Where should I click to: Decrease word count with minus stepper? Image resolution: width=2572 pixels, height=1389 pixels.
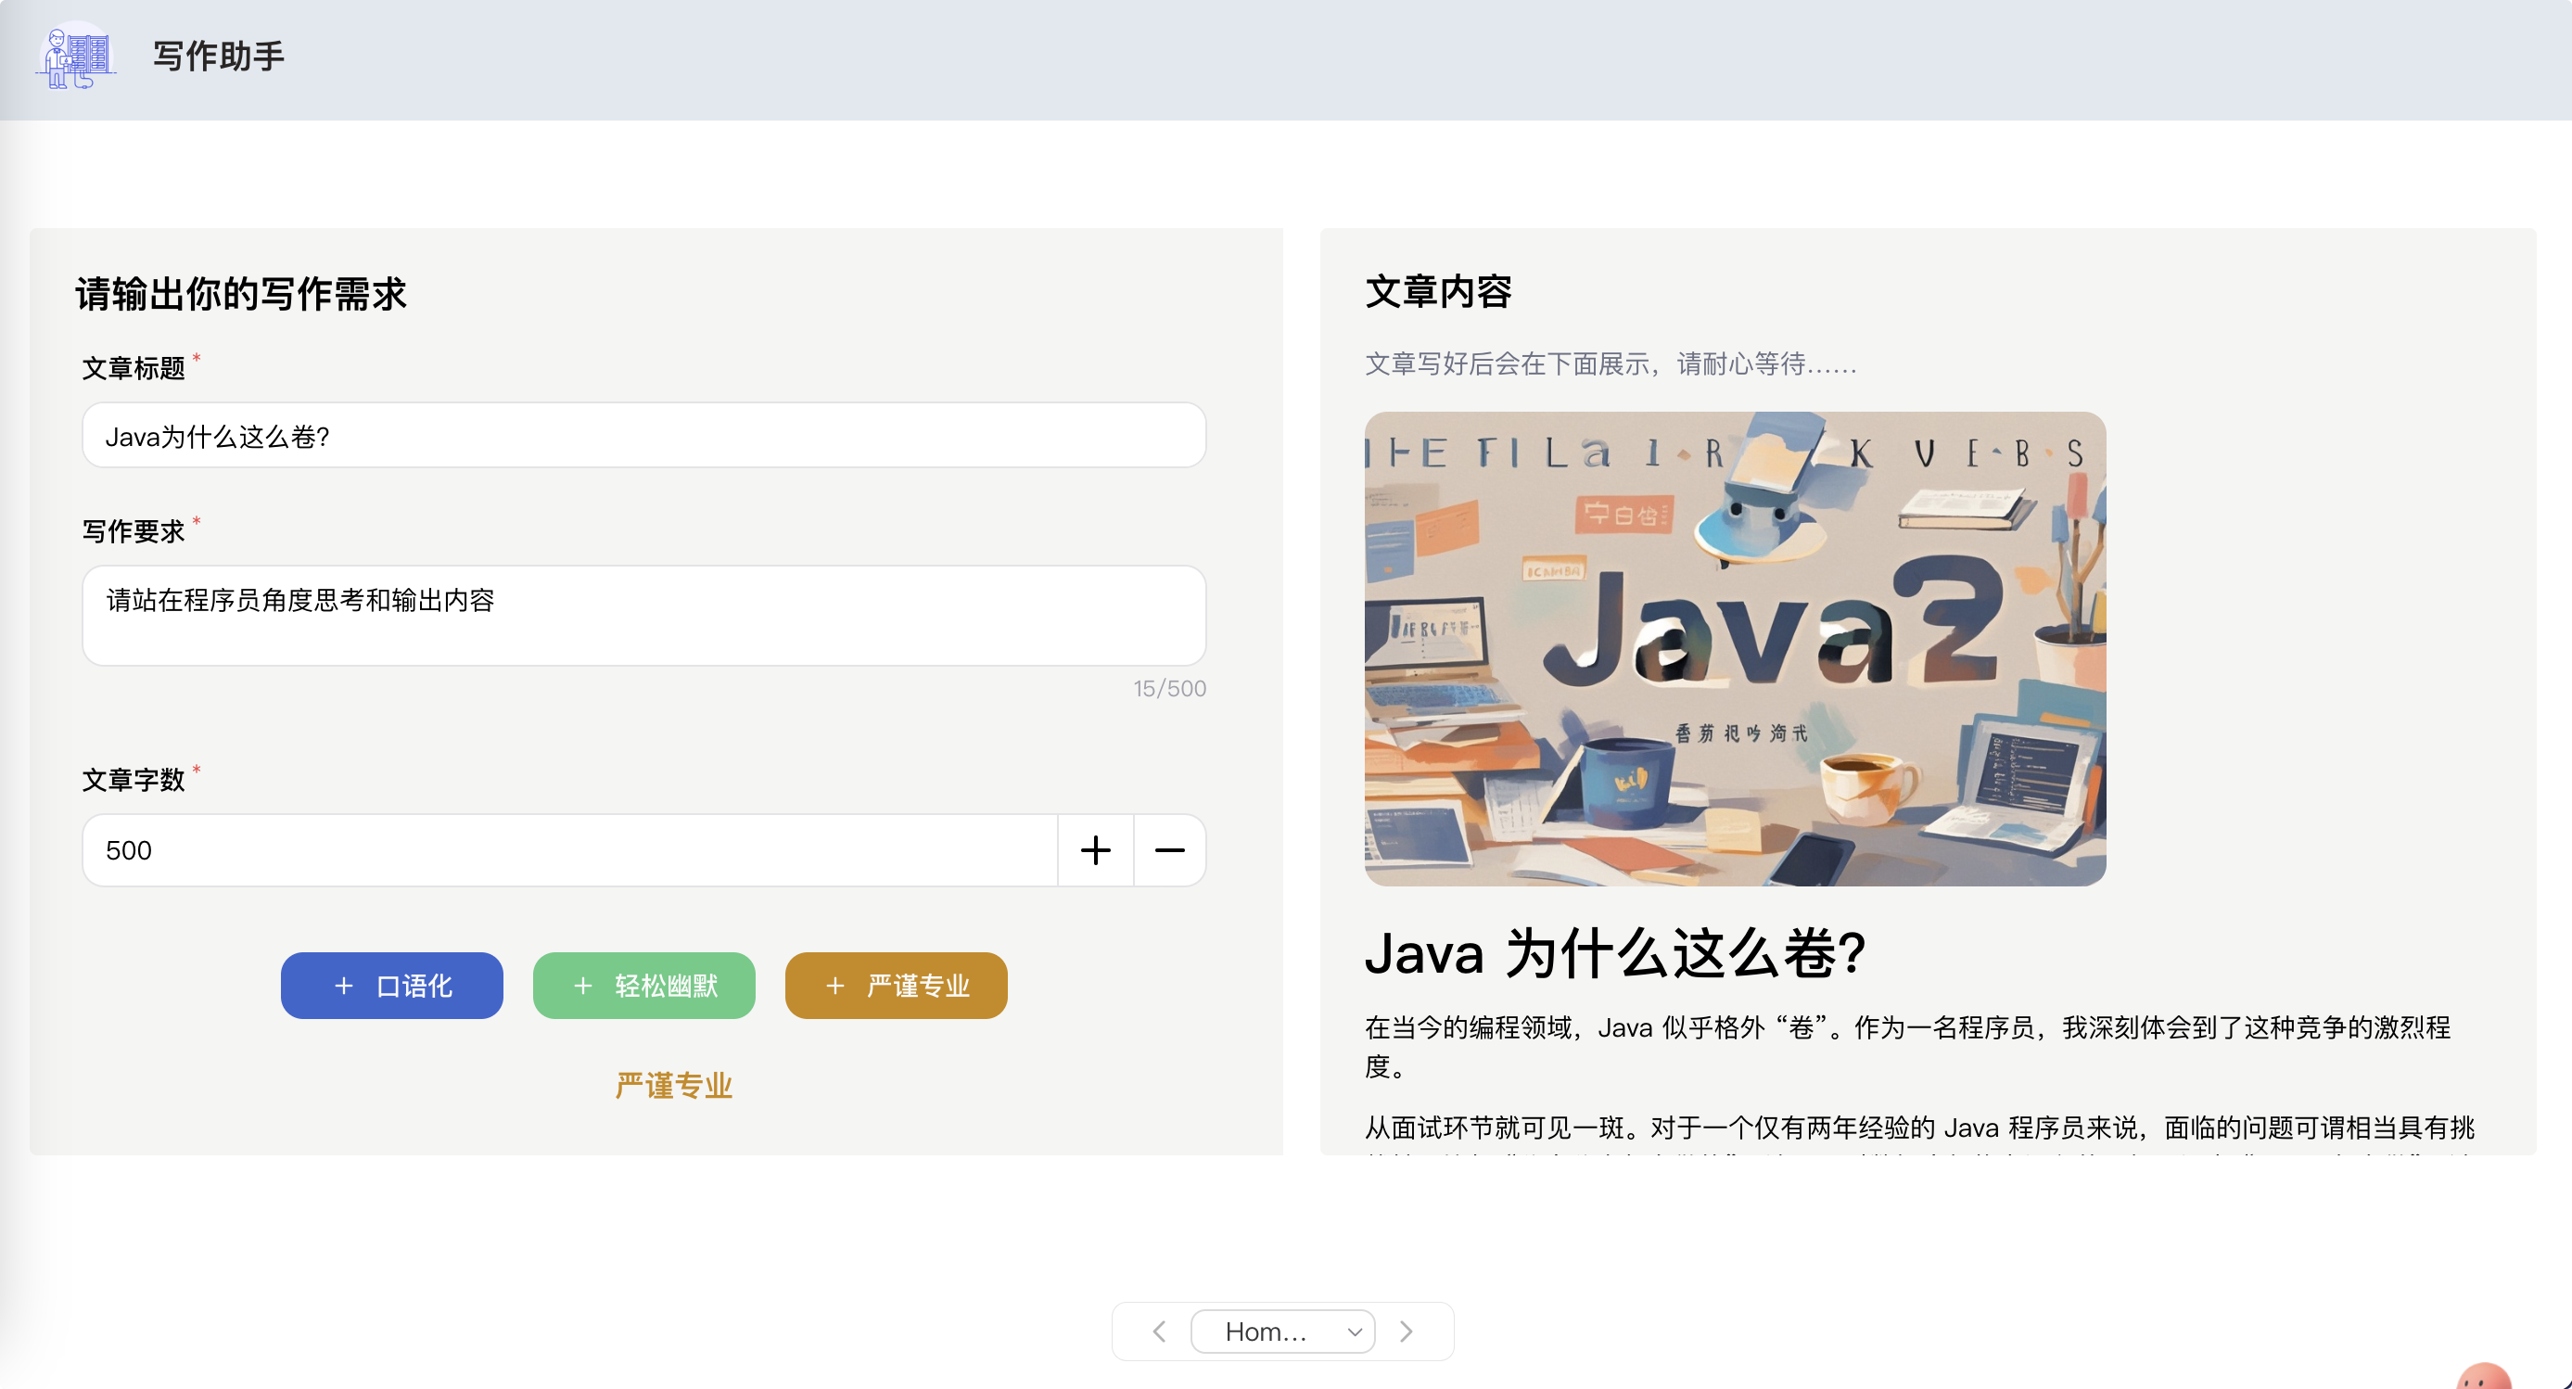1169,851
